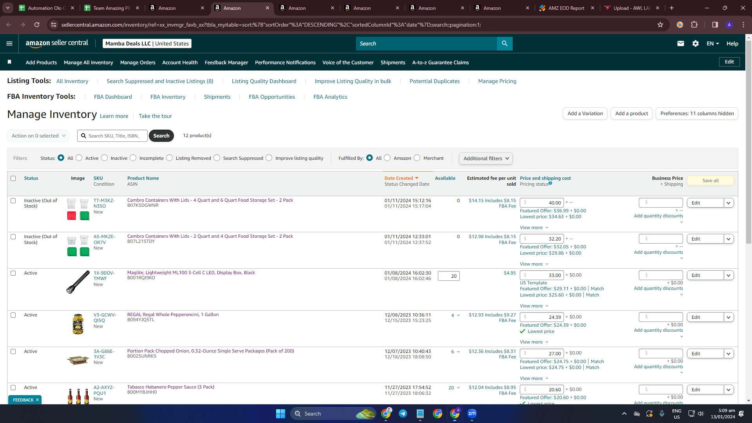Viewport: 752px width, 423px height.
Task: Click the Maglite flashlight product image
Action: pos(78,282)
